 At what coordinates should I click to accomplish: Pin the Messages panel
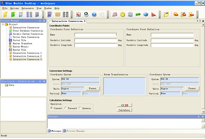[199, 116]
